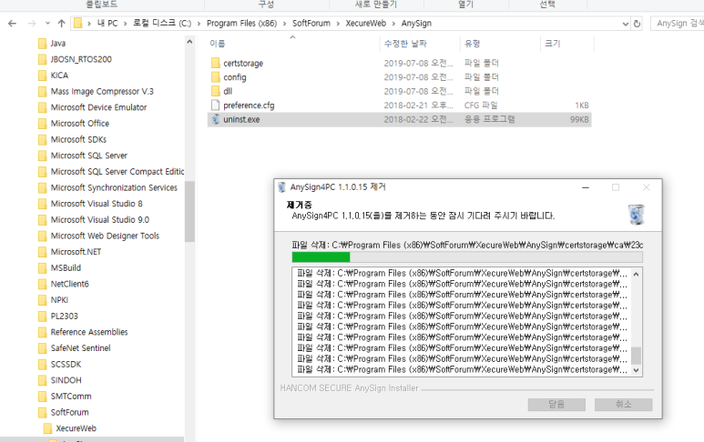This screenshot has width=704, height=442.
Task: Select Mass Image Compressor V.3 folder
Action: (x=102, y=92)
